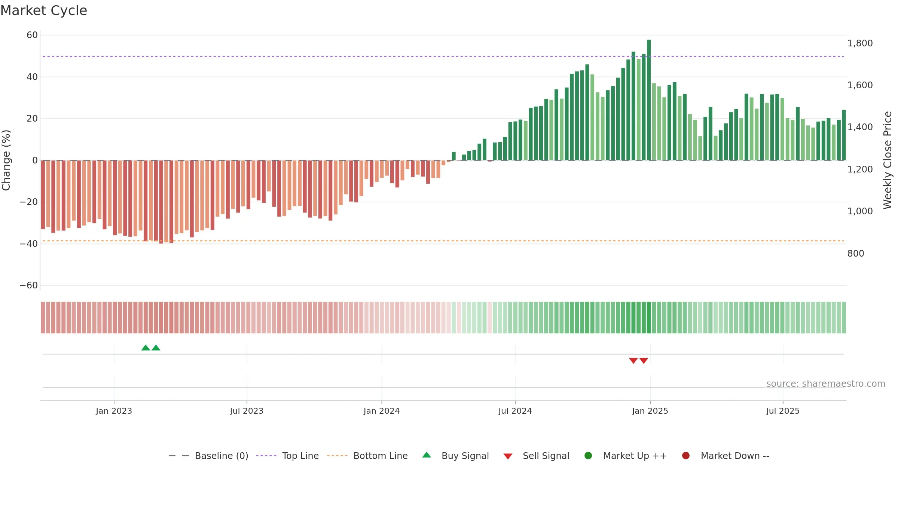898x505 pixels.
Task: Click the Buy Signal legend label
Action: 465,456
